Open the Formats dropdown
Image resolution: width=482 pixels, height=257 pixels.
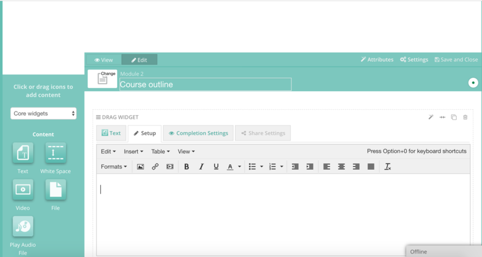point(114,167)
